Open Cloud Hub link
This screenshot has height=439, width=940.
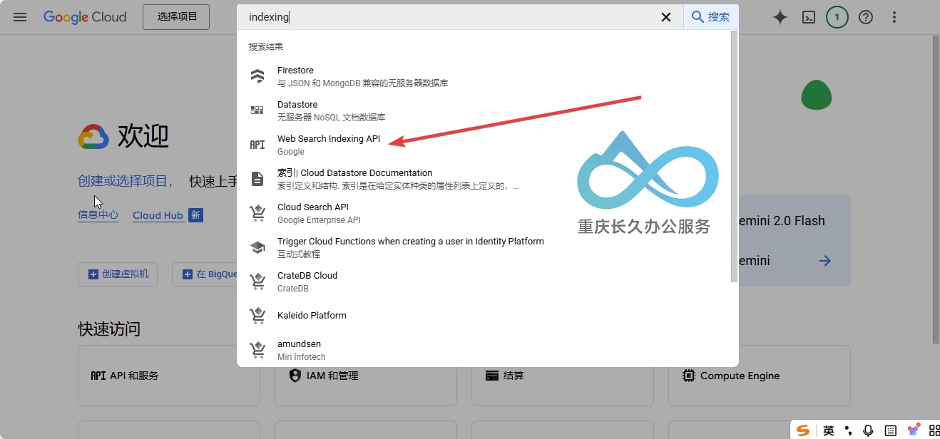pyautogui.click(x=158, y=215)
